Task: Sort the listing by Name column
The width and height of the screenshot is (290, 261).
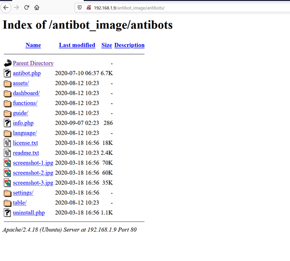Action: 33,45
